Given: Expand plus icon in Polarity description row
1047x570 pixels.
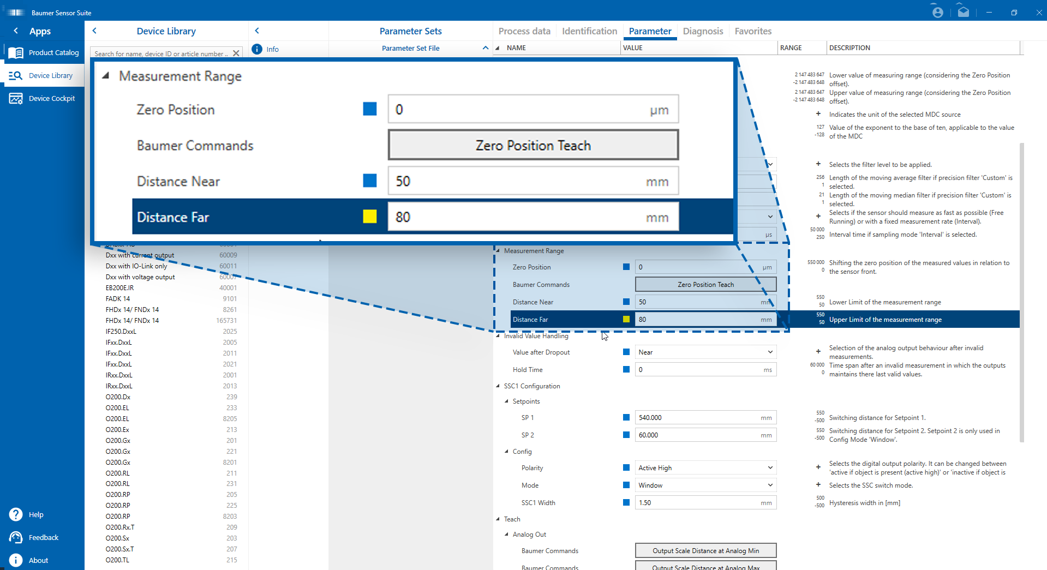Looking at the screenshot, I should point(818,467).
